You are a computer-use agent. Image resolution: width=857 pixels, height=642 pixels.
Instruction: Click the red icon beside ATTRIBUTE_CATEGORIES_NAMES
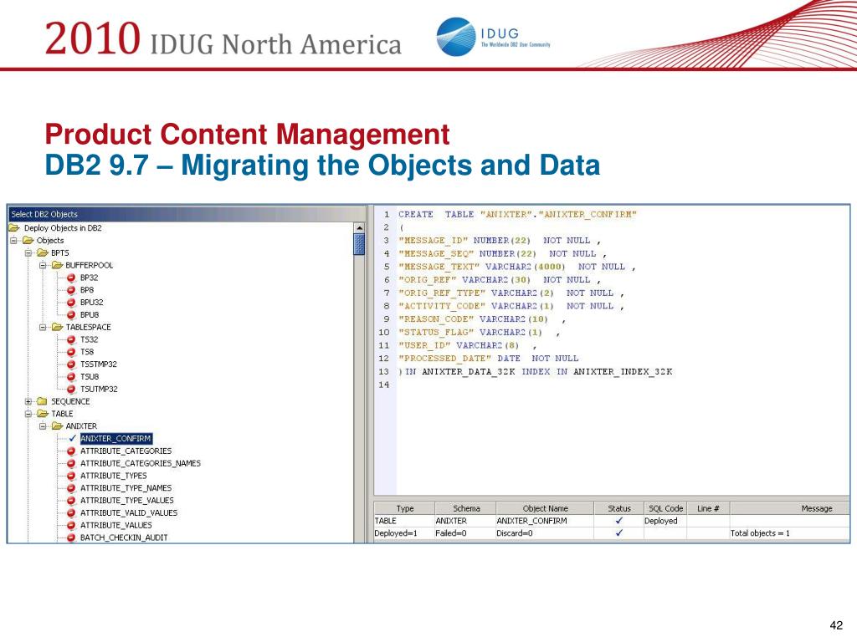tap(71, 463)
